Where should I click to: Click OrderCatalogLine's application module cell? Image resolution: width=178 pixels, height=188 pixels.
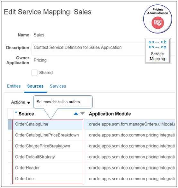tap(132, 124)
